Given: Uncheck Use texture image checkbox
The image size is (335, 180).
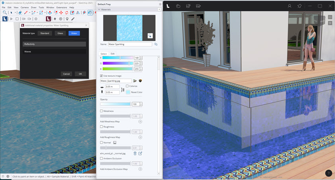Looking at the screenshot, I should pos(101,75).
